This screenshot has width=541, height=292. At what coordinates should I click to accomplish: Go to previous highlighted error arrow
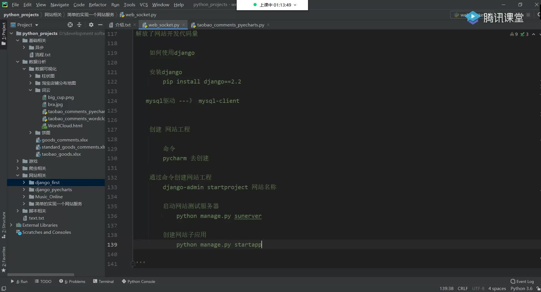coord(534,34)
